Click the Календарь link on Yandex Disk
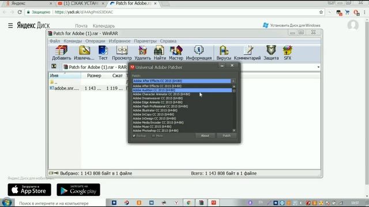Image resolution: width=369 pixels, height=207 pixels. coord(104,26)
